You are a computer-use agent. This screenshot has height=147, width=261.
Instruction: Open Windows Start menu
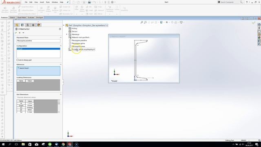coord(3,144)
